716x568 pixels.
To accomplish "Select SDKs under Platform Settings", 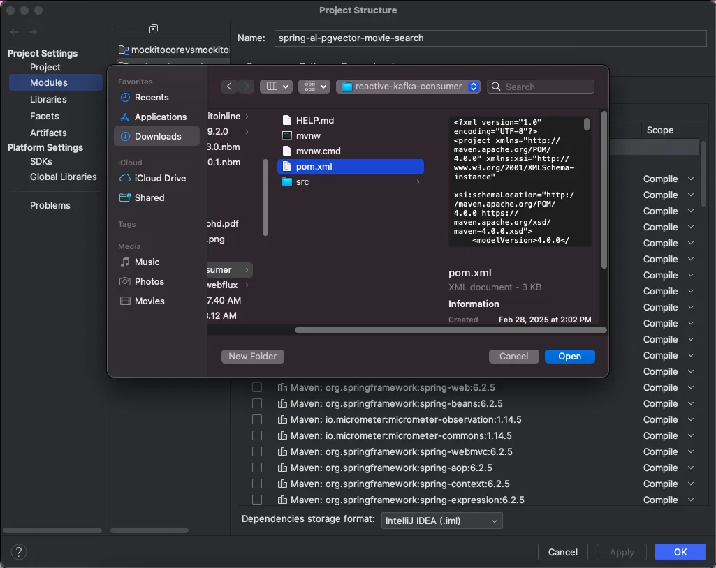I will click(x=41, y=161).
